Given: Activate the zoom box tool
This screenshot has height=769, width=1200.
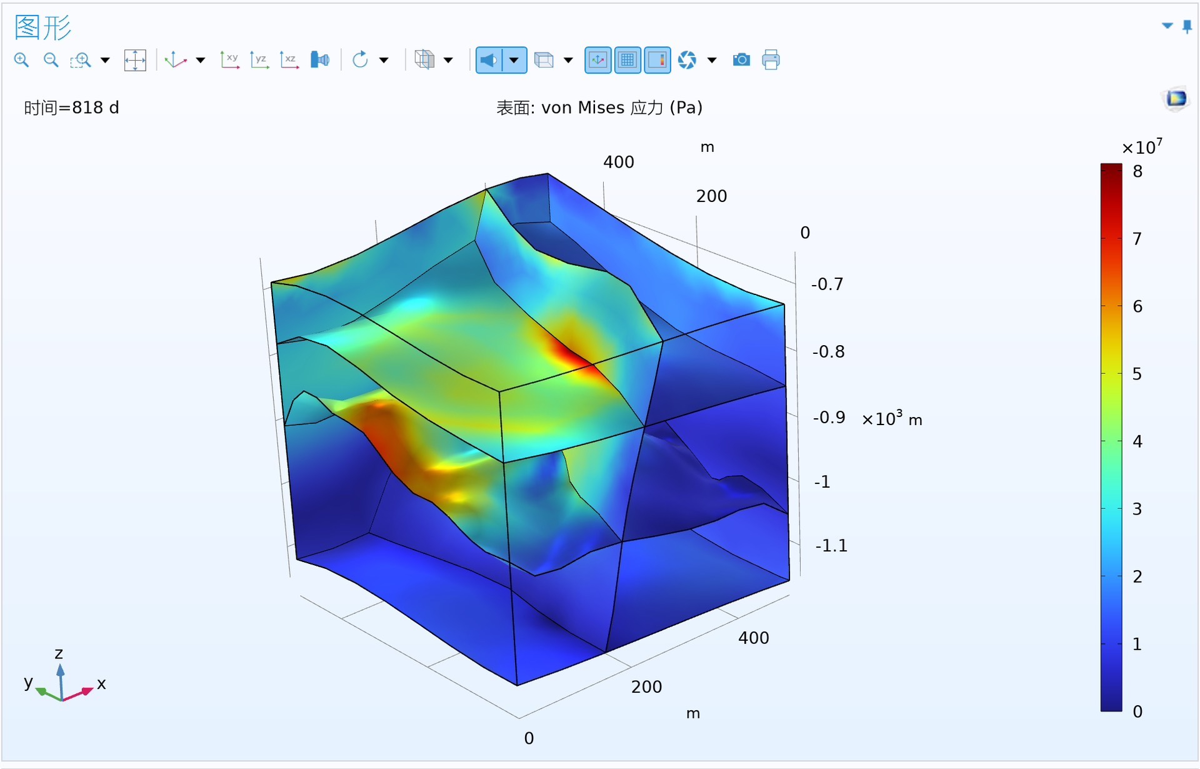Looking at the screenshot, I should click(x=81, y=60).
